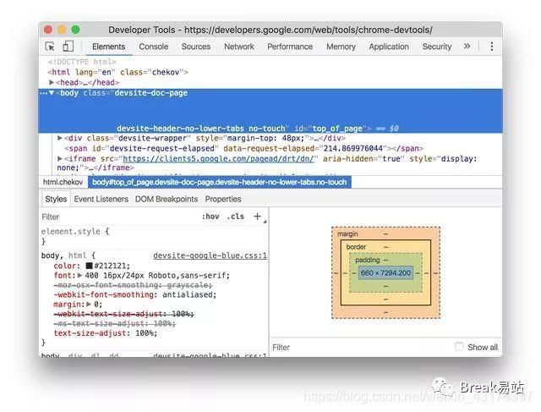Toggle the device toolbar icon
This screenshot has height=412, width=541.
(x=68, y=47)
